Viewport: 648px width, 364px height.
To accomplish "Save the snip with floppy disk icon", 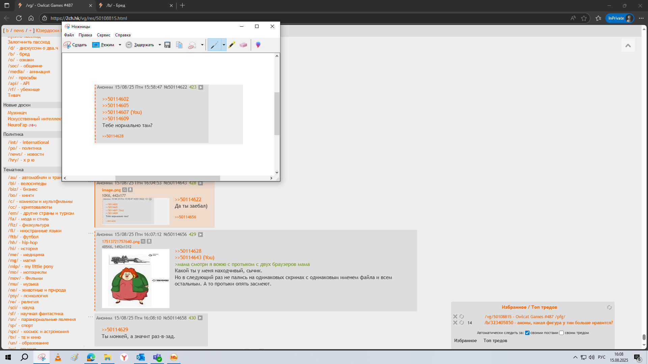I will pyautogui.click(x=167, y=45).
